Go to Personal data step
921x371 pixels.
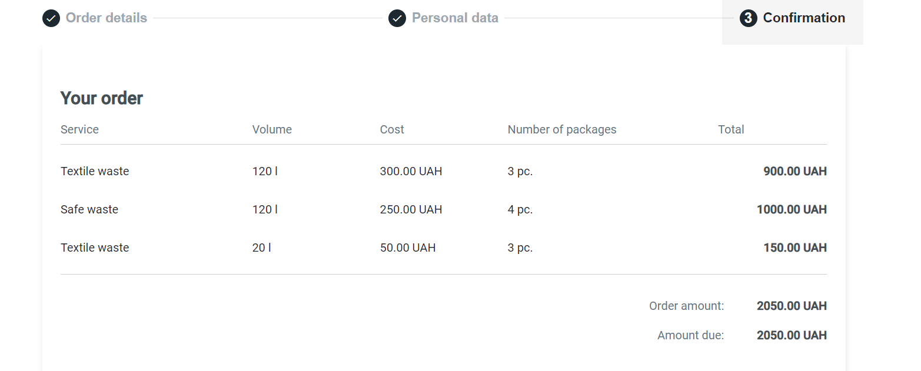point(455,18)
